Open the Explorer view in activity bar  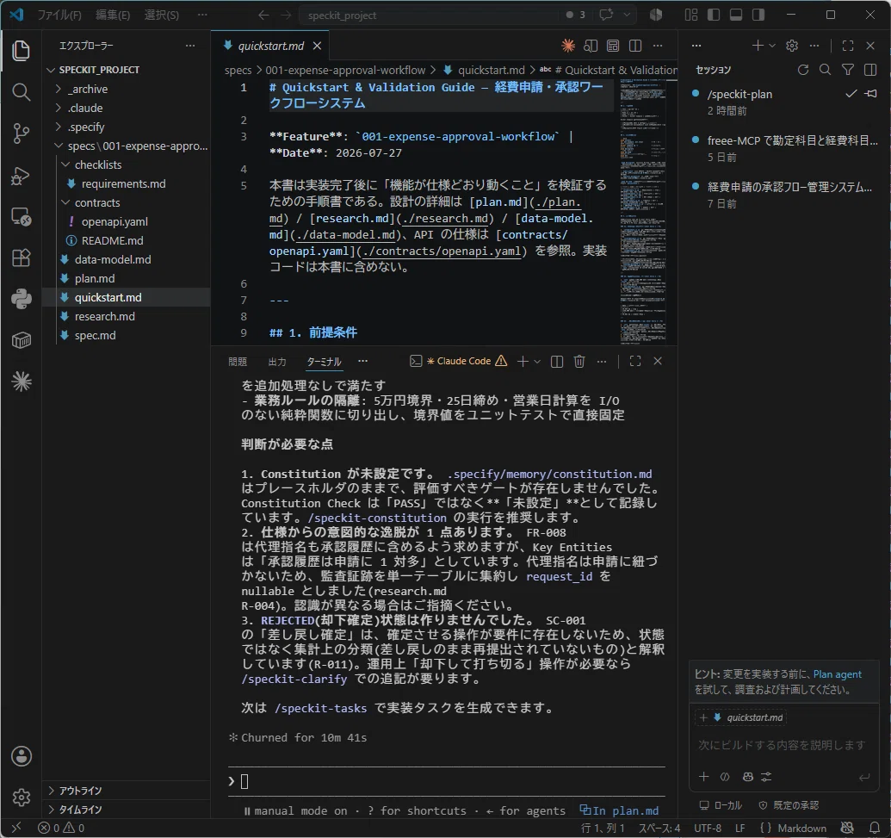21,51
